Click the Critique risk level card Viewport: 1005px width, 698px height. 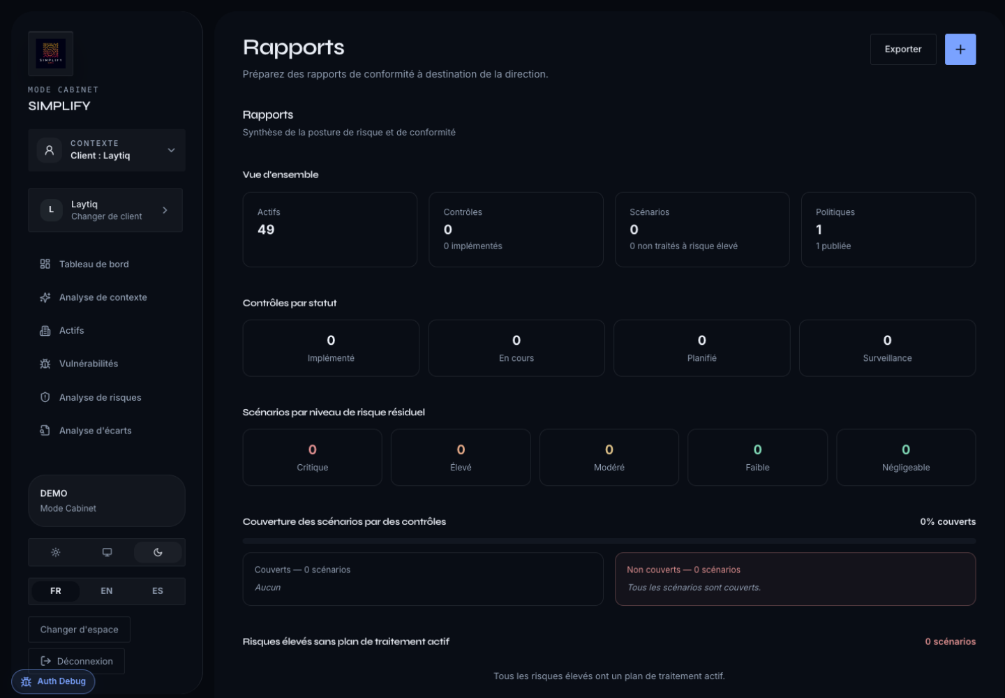coord(313,457)
